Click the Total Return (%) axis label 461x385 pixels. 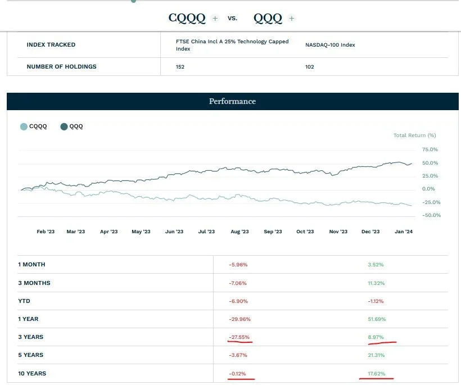414,135
